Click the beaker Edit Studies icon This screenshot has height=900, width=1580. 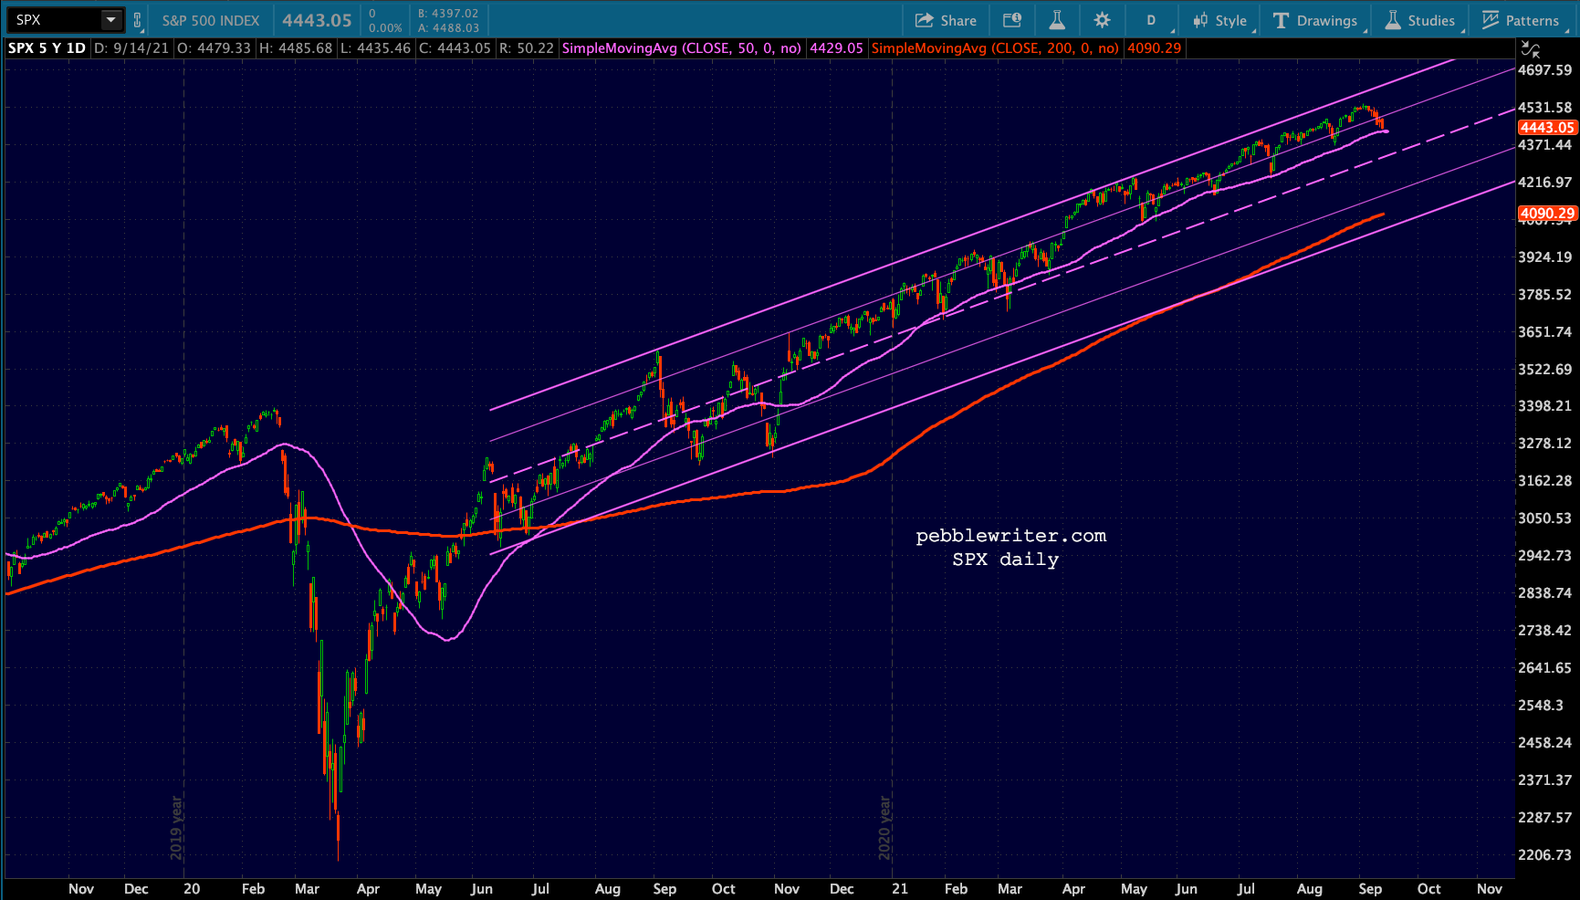click(1057, 20)
